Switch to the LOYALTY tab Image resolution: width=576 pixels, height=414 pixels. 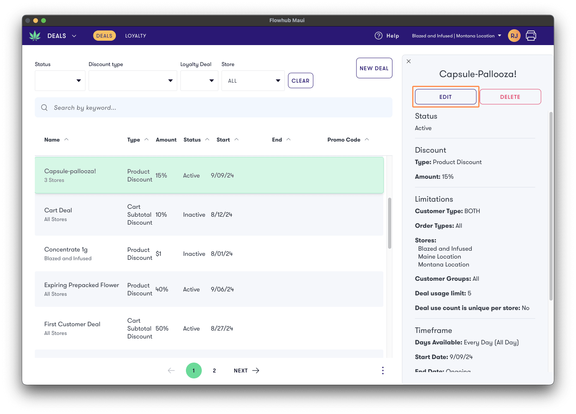click(x=136, y=36)
